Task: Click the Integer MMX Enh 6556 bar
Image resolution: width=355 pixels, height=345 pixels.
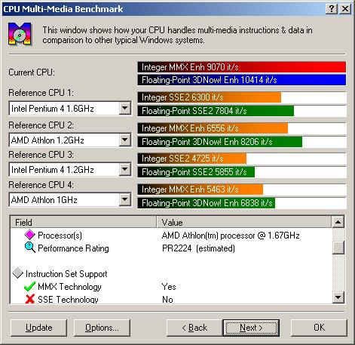Action: click(213, 128)
